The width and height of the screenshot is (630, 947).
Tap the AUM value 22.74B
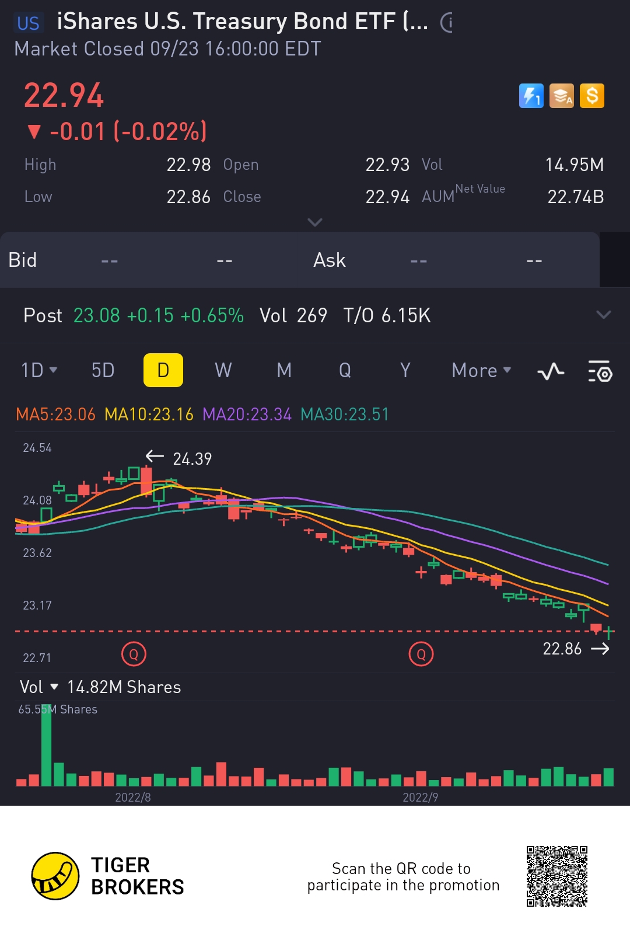[576, 197]
